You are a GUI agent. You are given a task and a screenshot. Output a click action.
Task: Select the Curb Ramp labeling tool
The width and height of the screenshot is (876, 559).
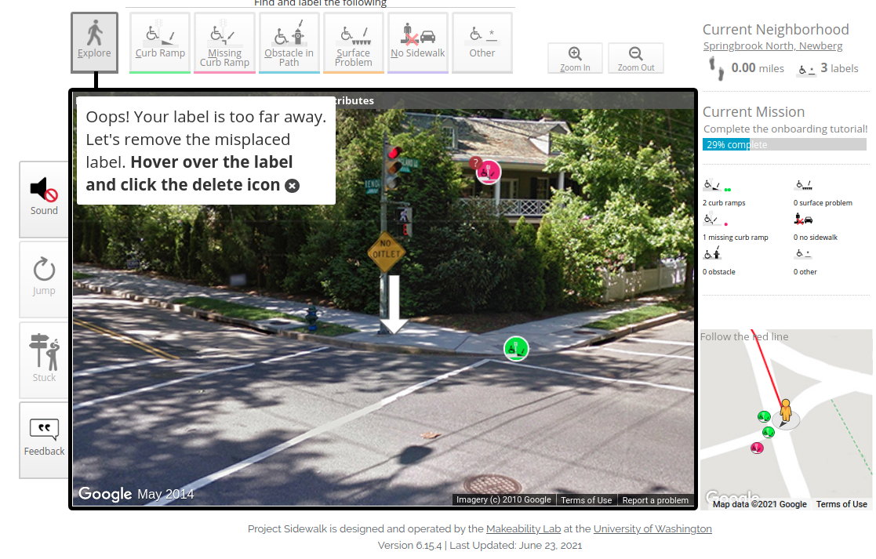click(159, 42)
